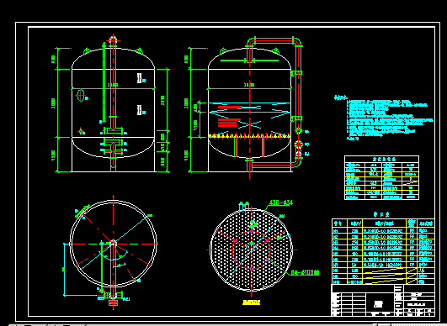Click the 438-ø34 hole callout label
The width and height of the screenshot is (447, 326).
point(281,202)
